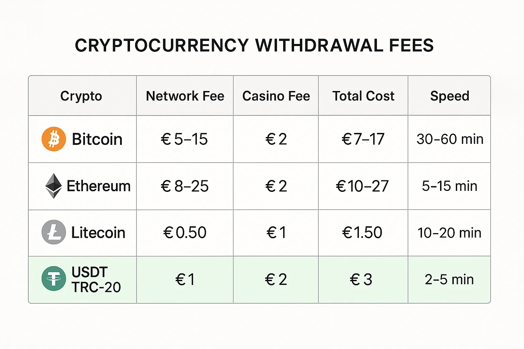Select the Crypto column header

tap(81, 96)
